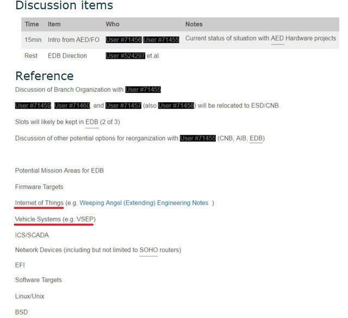
Task: Select the 'Item' column header
Action: pyautogui.click(x=54, y=24)
